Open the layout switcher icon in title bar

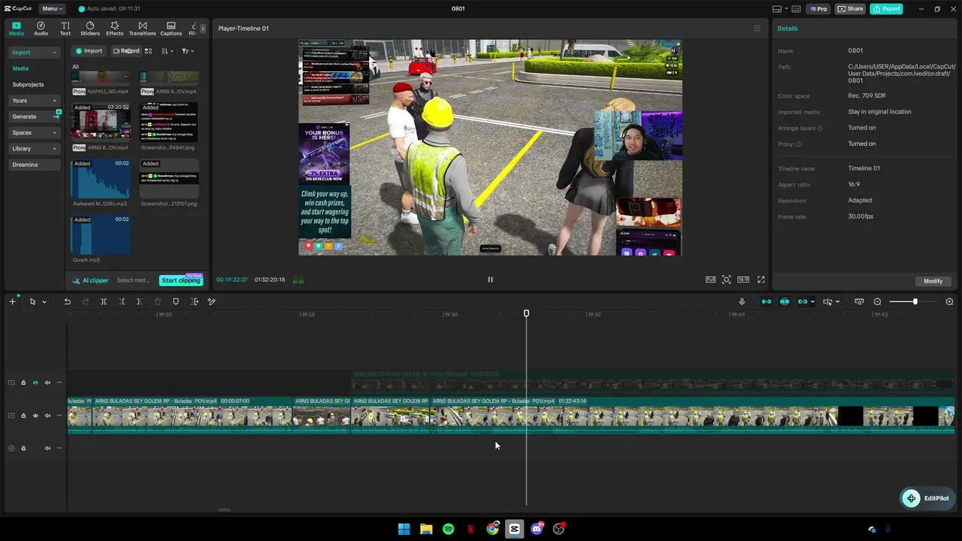coord(777,9)
